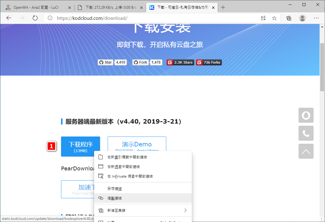Choose open link in new tab

143,157
